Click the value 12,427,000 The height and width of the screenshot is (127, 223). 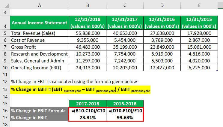click(162, 68)
